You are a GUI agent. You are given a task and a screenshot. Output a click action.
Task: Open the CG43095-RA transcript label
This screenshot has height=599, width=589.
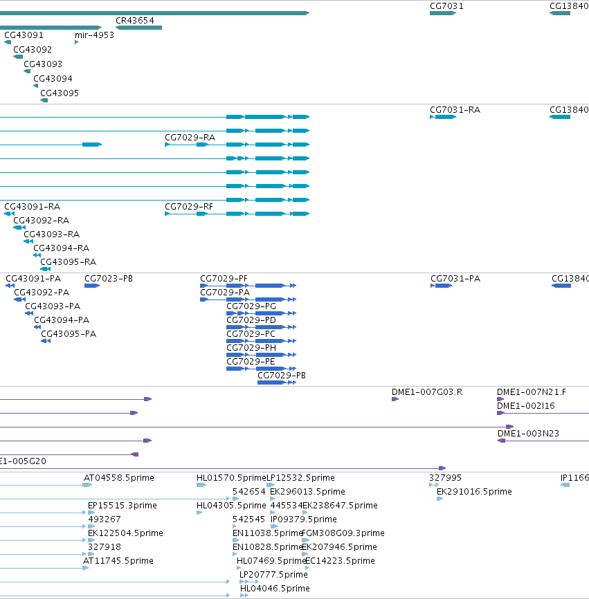68,261
